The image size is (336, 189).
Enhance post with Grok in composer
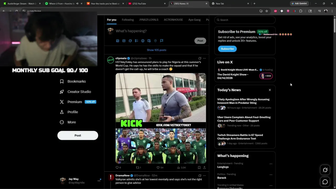pyautogui.click(x=130, y=41)
